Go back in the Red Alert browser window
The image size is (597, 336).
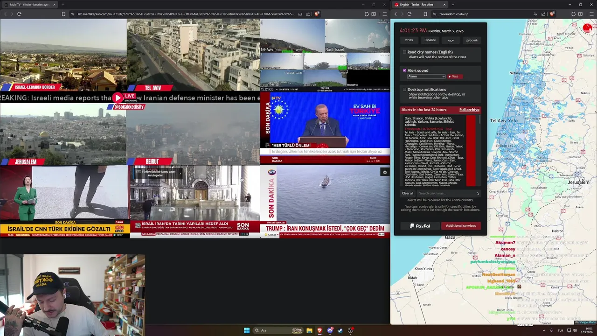(x=396, y=14)
